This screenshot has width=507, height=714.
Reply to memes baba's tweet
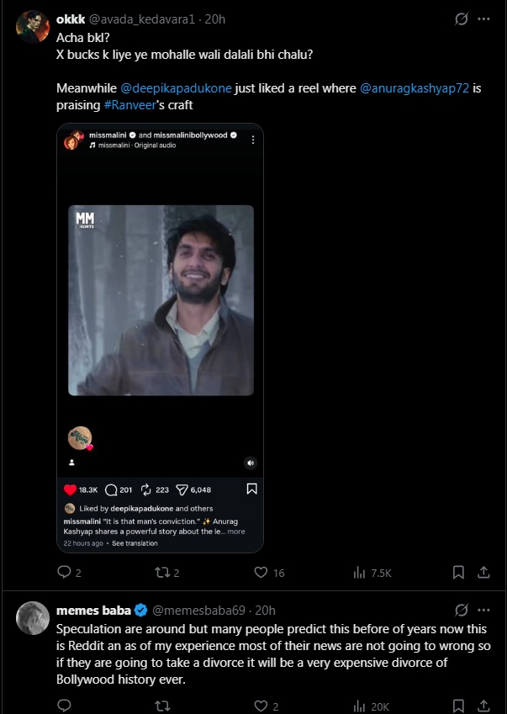(64, 706)
